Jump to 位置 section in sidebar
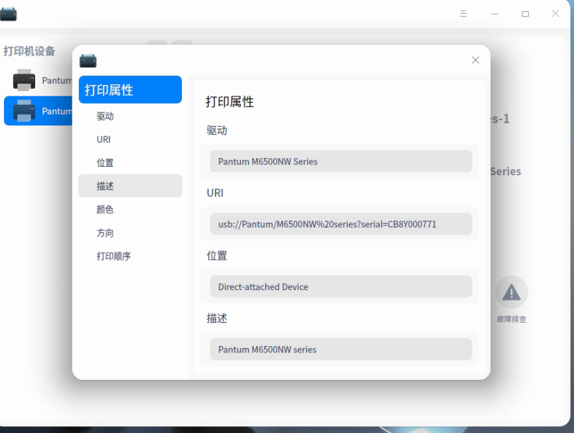 130,163
